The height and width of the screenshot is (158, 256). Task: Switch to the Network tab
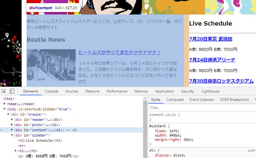pyautogui.click(x=92, y=91)
